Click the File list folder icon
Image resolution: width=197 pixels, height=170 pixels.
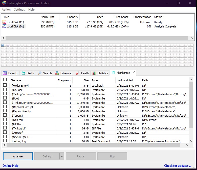click(x=23, y=73)
